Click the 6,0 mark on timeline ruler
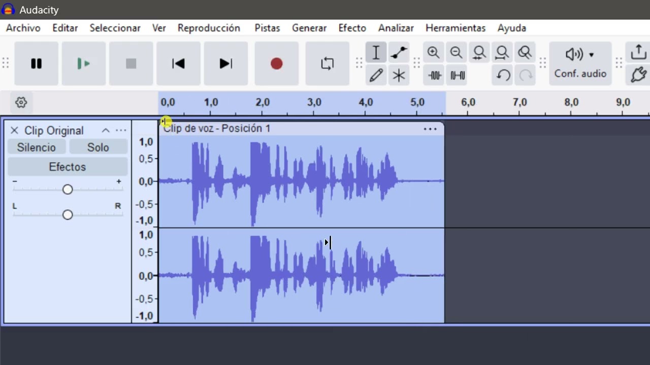Image resolution: width=650 pixels, height=365 pixels. coord(468,102)
